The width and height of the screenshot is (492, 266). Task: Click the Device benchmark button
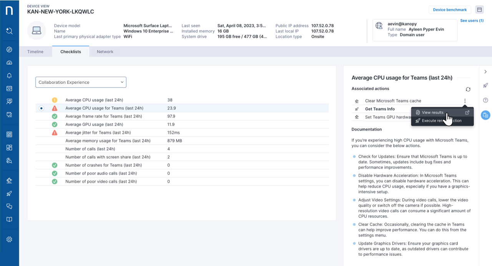(x=449, y=9)
